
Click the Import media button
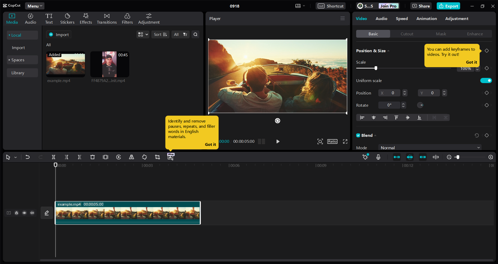[59, 35]
